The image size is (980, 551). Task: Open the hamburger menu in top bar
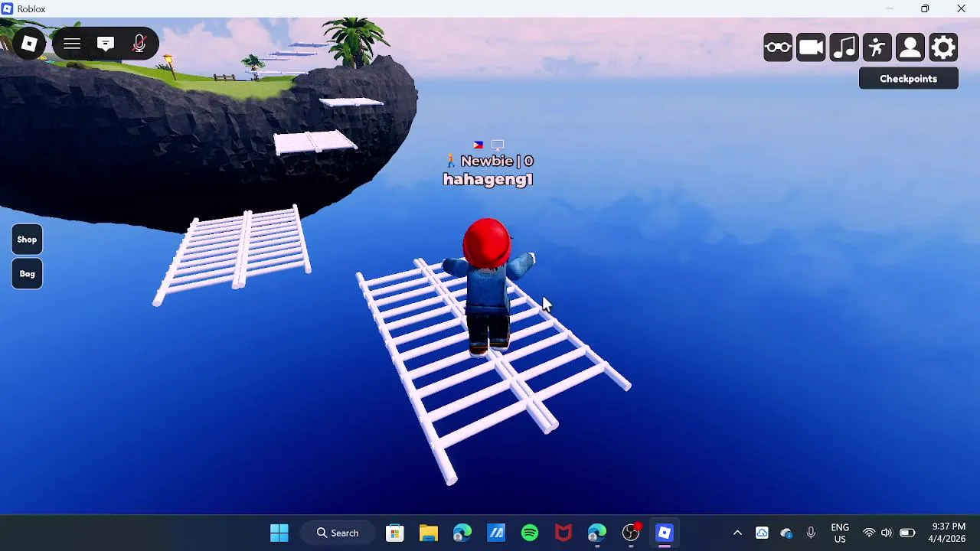click(x=72, y=44)
